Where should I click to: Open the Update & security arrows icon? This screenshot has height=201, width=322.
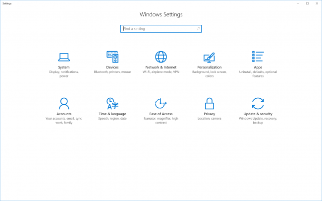pyautogui.click(x=258, y=104)
